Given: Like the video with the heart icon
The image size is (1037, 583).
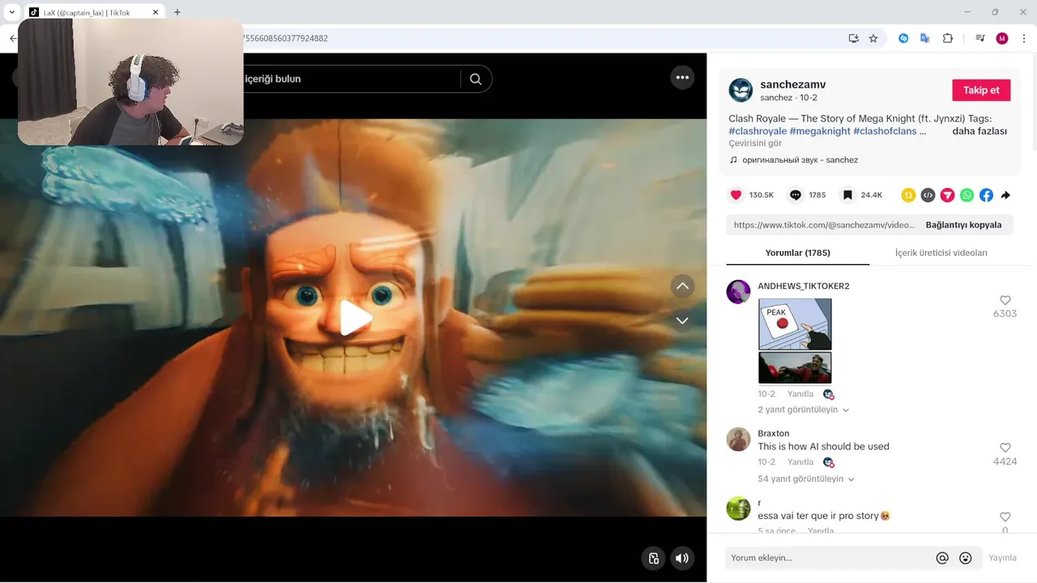Looking at the screenshot, I should (736, 195).
